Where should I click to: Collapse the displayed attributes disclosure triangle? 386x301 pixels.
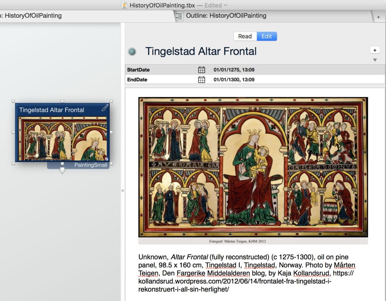375,60
